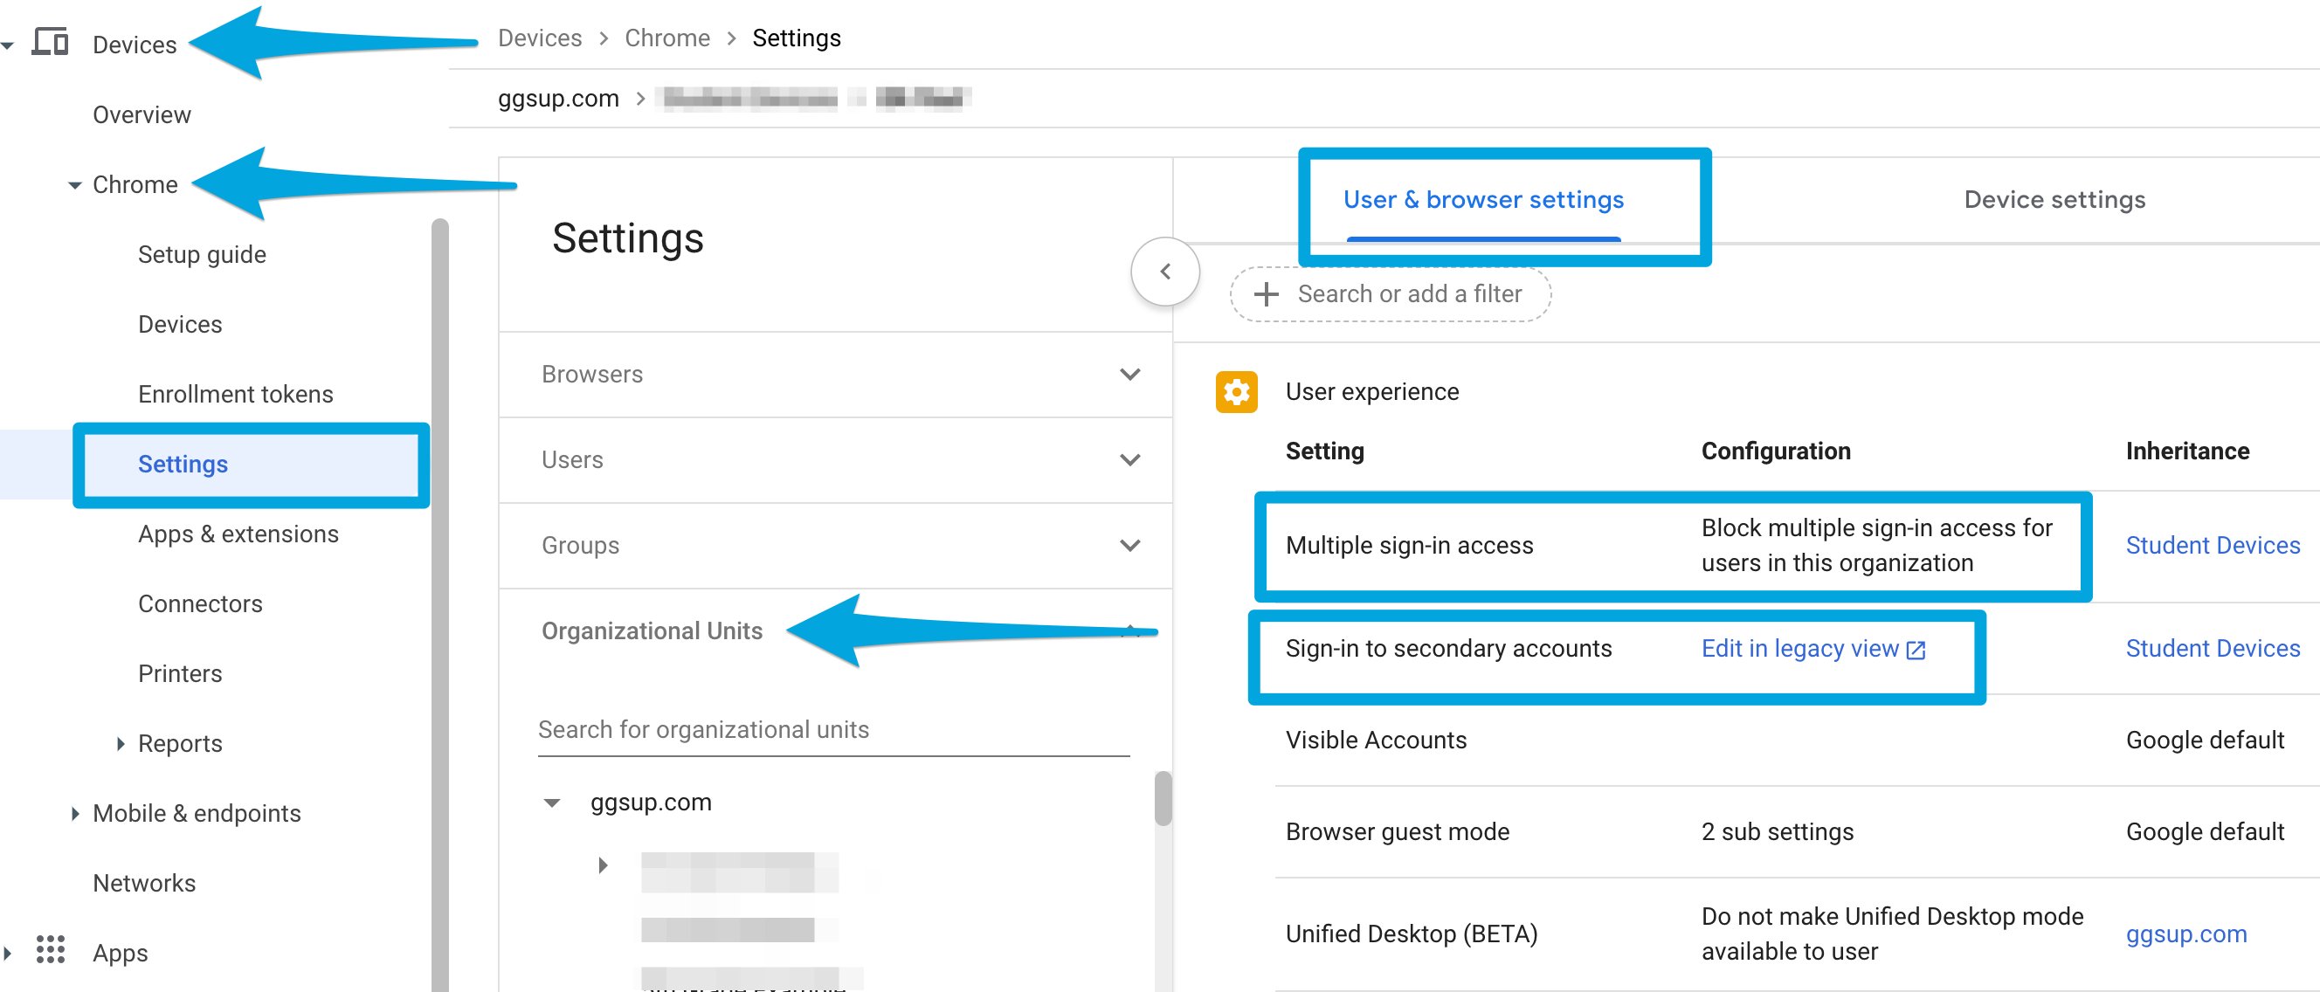Click the 2 sub settings configuration

[1777, 832]
